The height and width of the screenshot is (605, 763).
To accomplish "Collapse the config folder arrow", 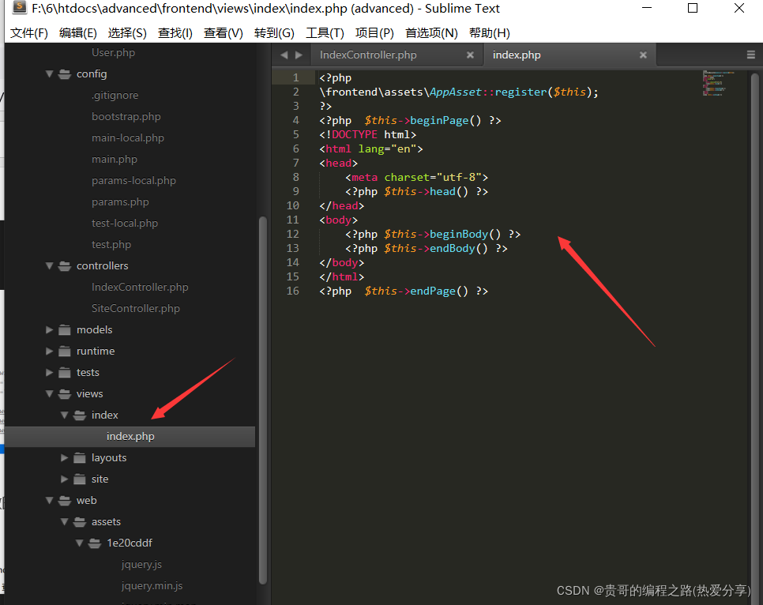I will coord(49,74).
